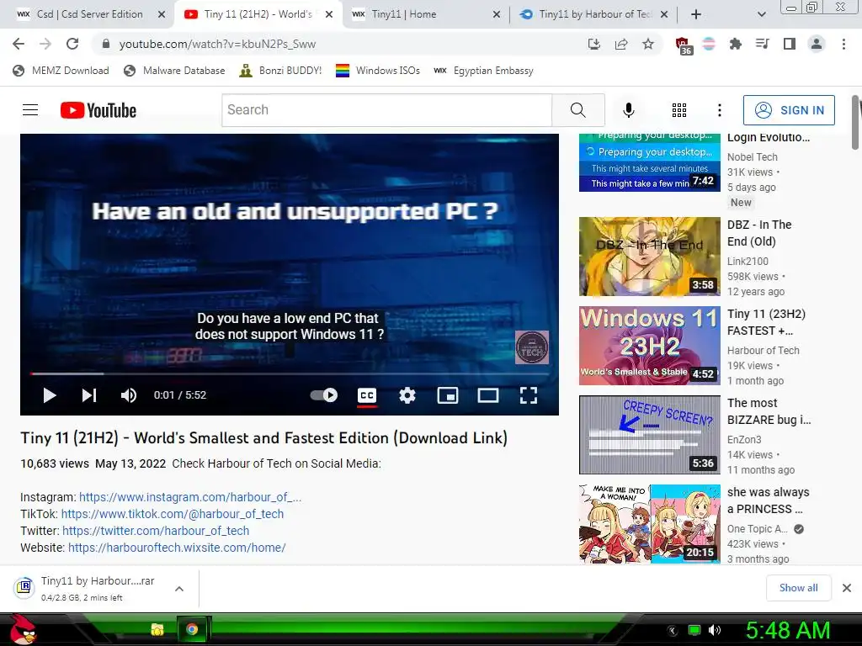Open Bonzi BUDDY! bookmark
862x646 pixels.
point(280,71)
